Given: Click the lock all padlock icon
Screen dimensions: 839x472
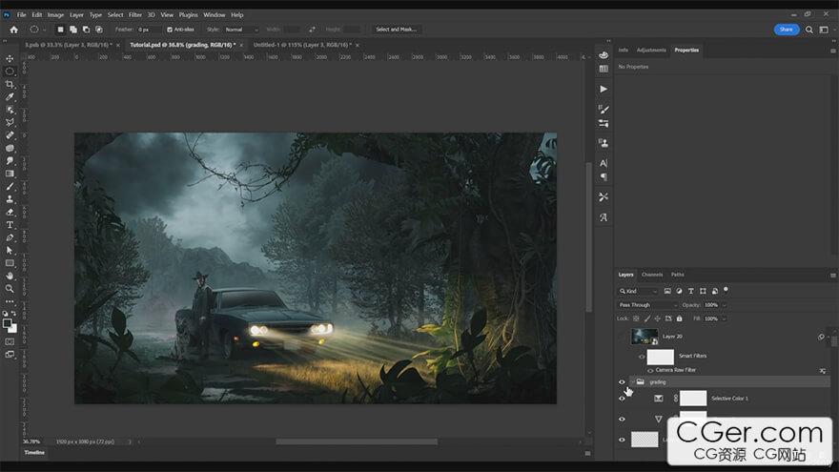Looking at the screenshot, I should (679, 318).
